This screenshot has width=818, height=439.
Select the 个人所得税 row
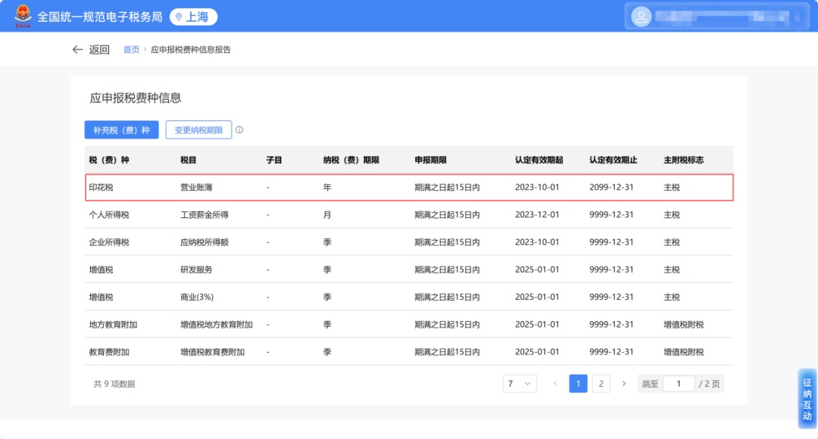coord(408,215)
